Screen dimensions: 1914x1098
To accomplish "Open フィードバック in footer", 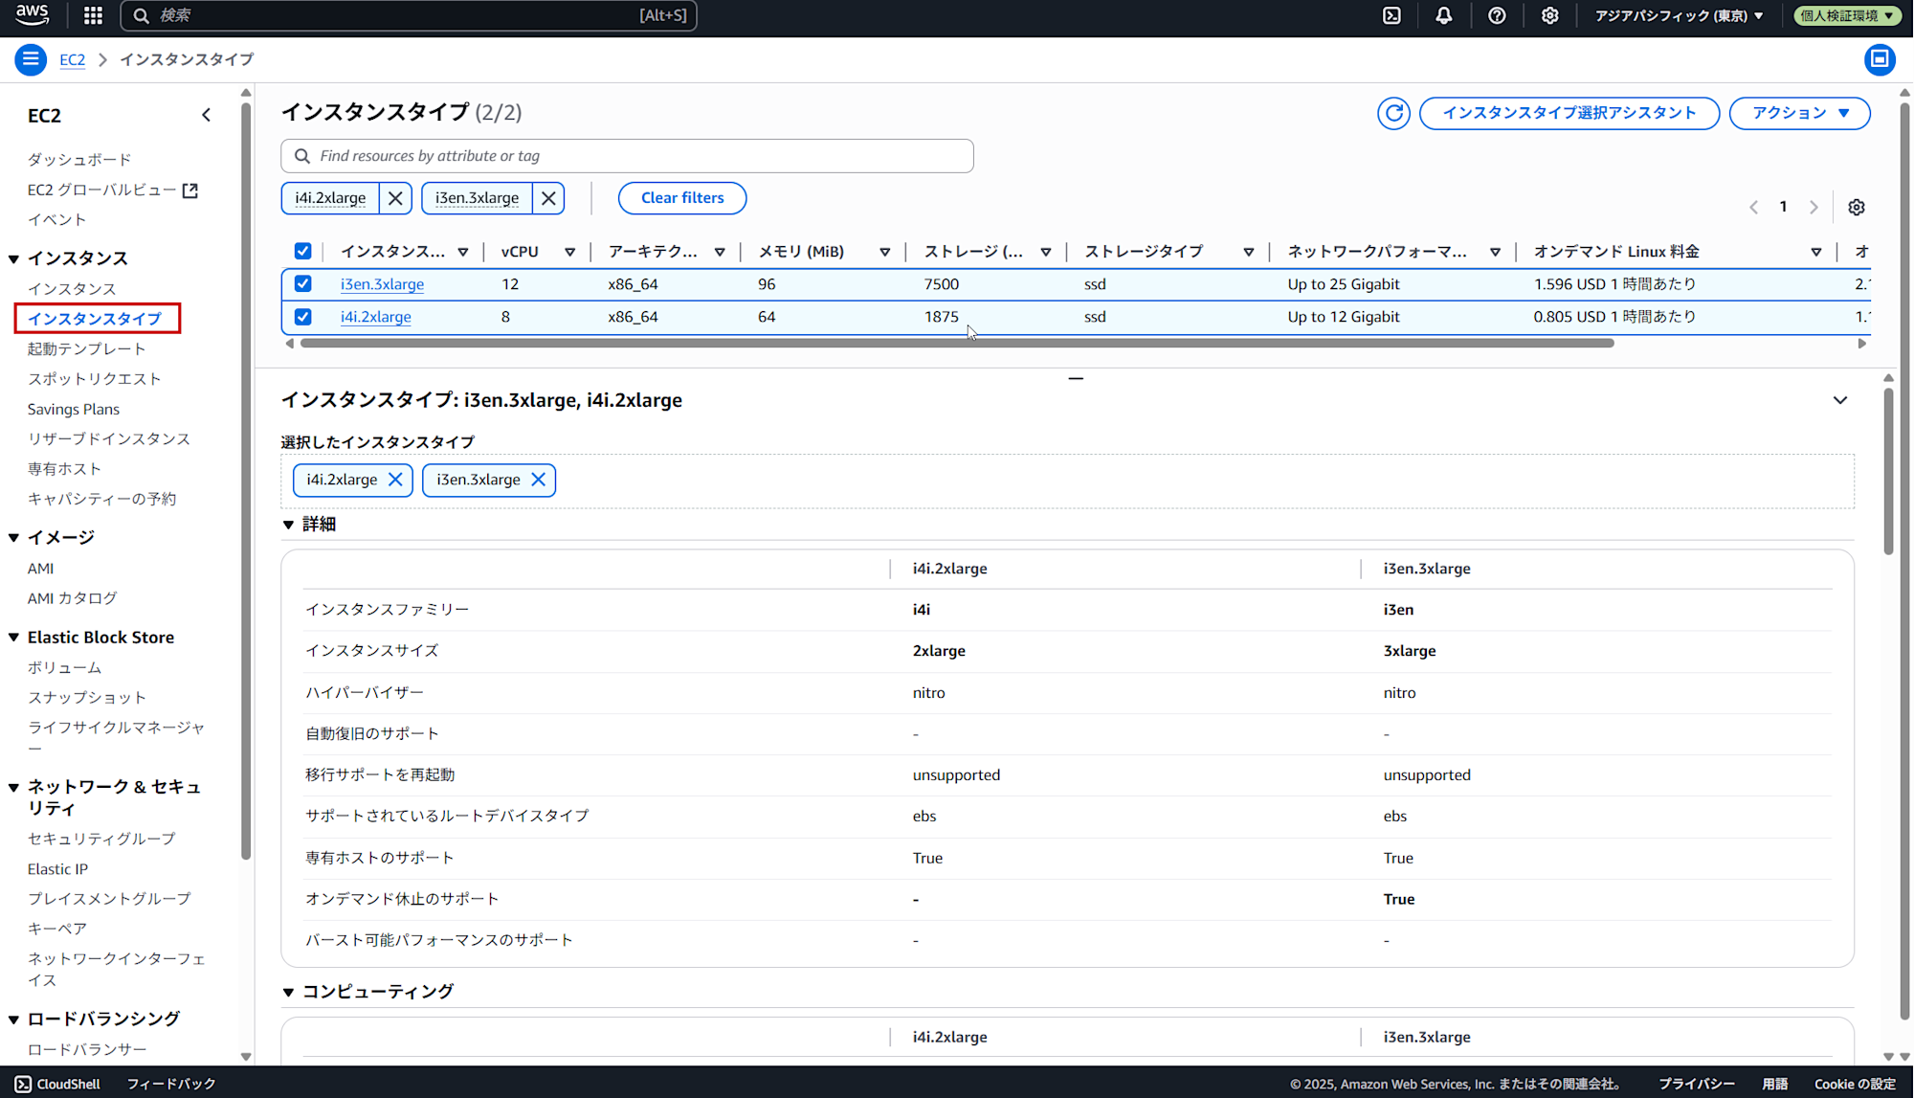I will tap(171, 1084).
